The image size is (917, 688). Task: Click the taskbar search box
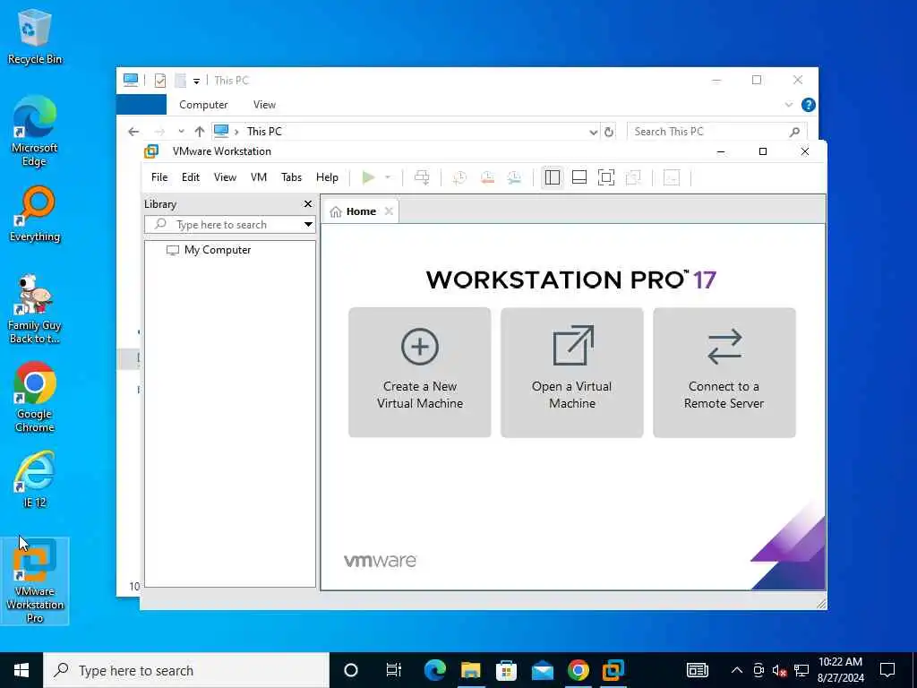tap(186, 670)
